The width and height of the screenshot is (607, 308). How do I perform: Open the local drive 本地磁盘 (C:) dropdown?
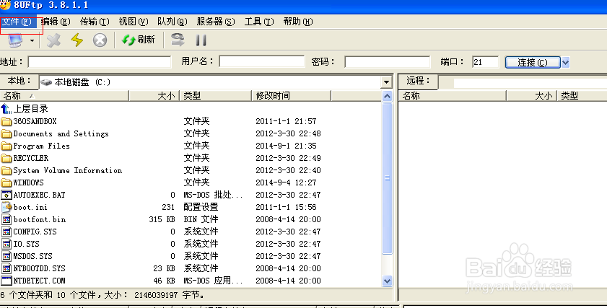[x=385, y=82]
